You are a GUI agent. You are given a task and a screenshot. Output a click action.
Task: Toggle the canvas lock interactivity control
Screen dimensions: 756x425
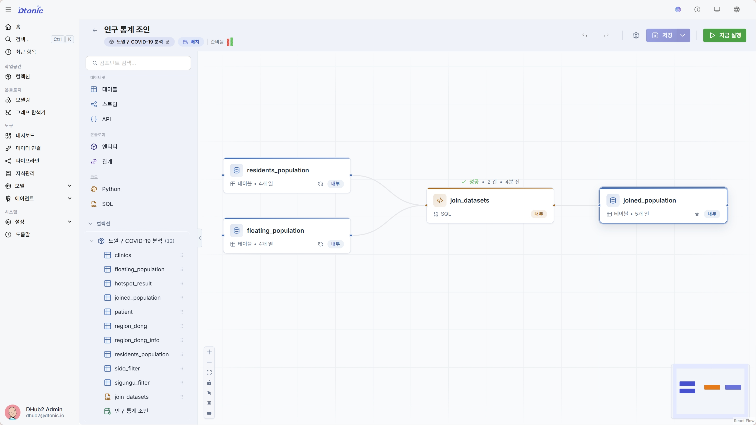click(x=209, y=383)
